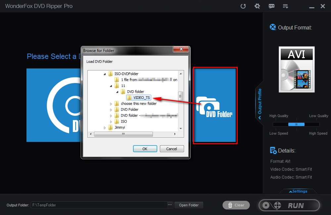Click the Output Folder path field
The width and height of the screenshot is (331, 215).
pos(99,205)
